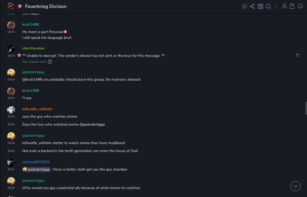Open the room files icon
This screenshot has width=307, height=197.
pos(292,6)
